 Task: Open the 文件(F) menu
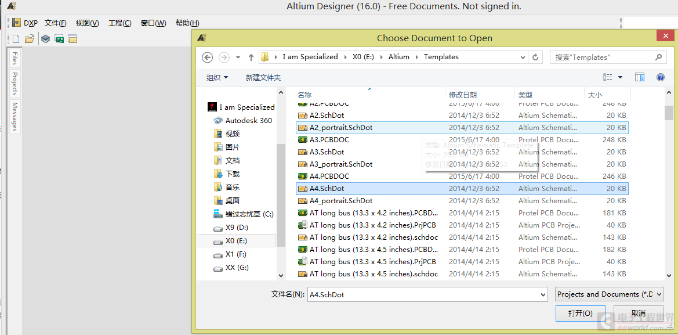pos(55,23)
